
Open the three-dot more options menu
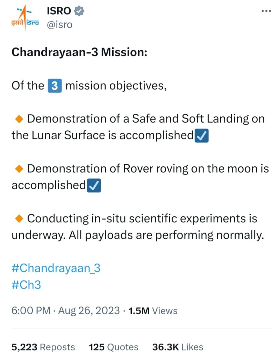click(x=266, y=11)
